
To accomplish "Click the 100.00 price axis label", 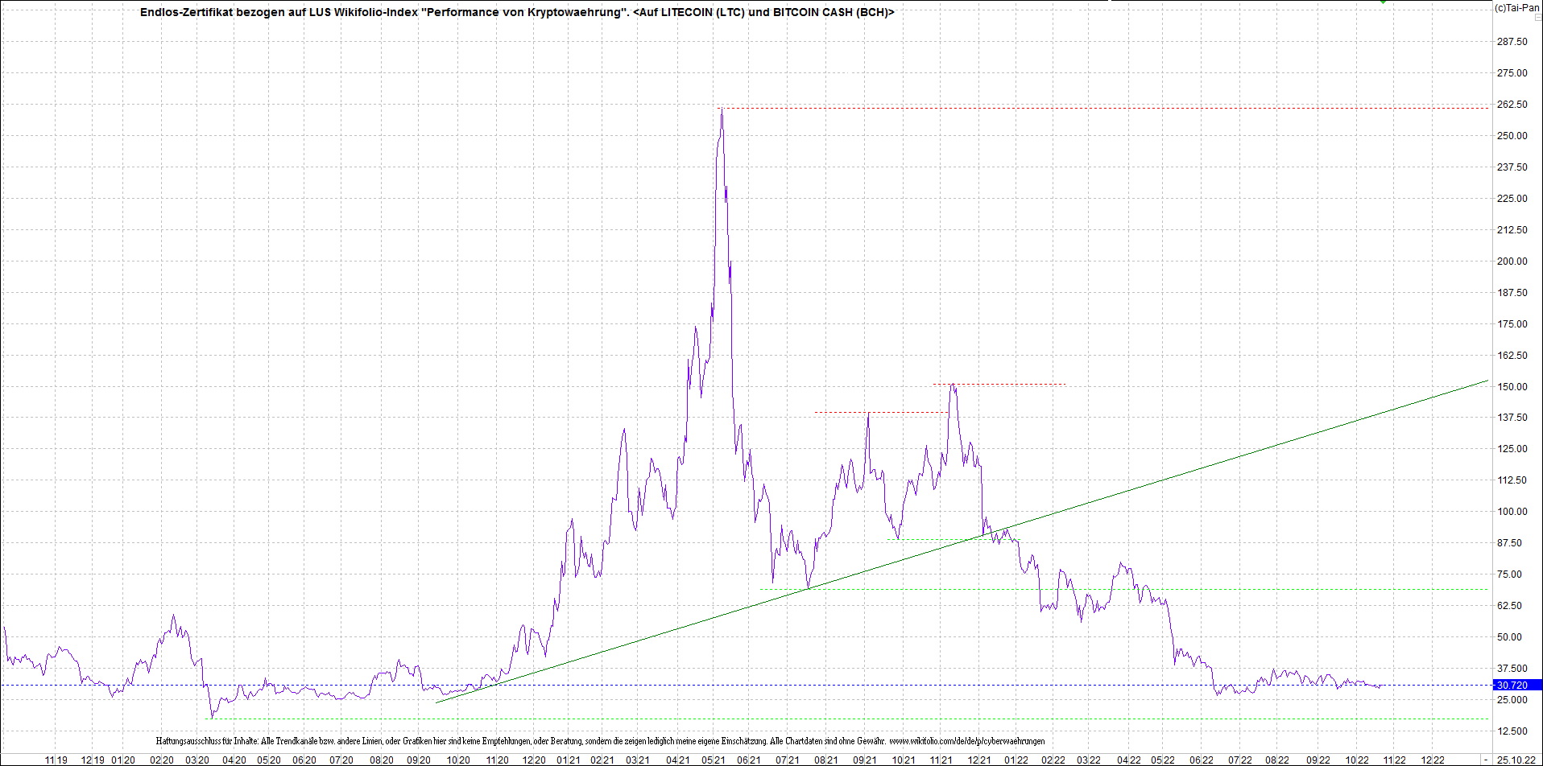I will 1512,512.
